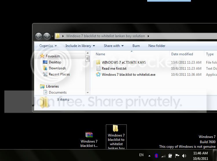
Task: Click the Libraries icon in sidebar
Action: [42, 86]
